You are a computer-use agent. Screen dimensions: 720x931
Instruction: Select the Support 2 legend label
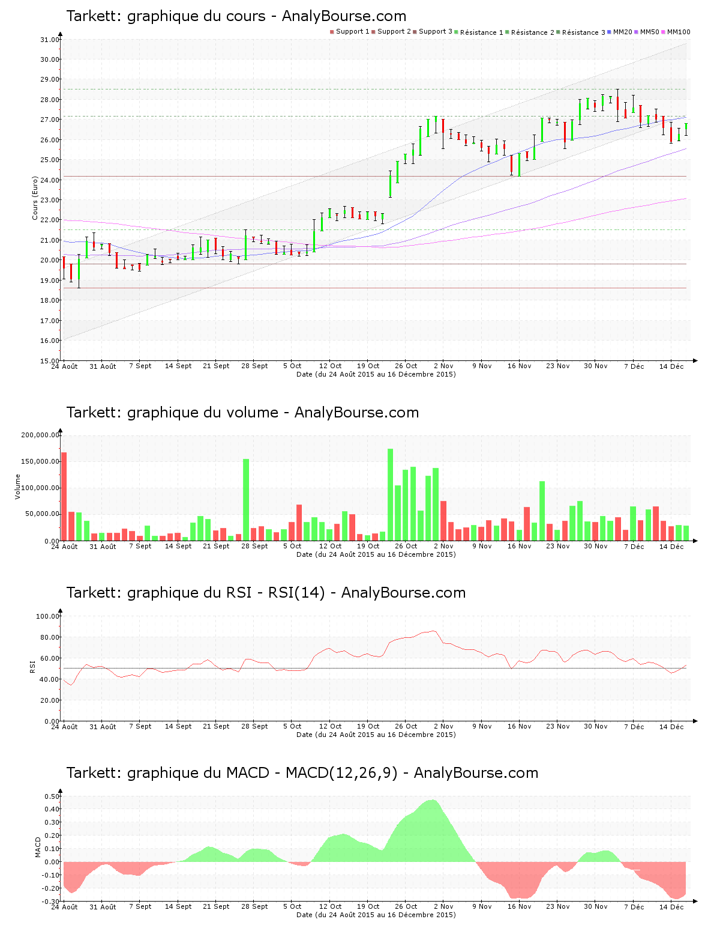click(x=394, y=32)
